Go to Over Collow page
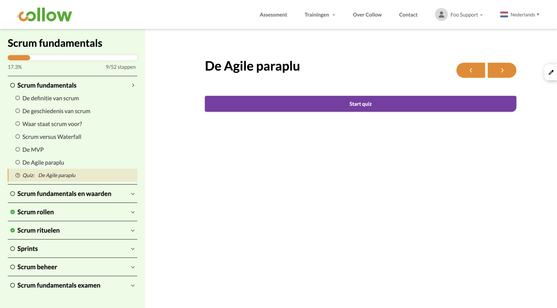The width and height of the screenshot is (557, 308). [x=367, y=15]
